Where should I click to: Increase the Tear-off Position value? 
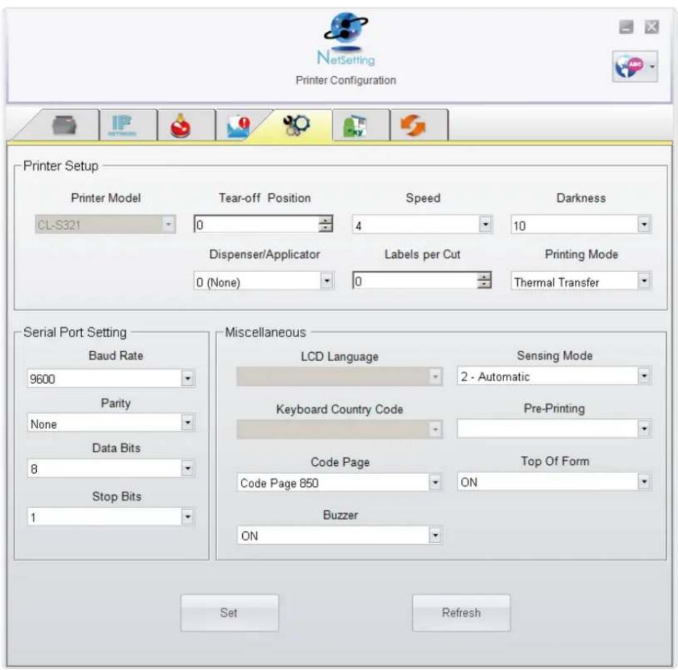[325, 220]
